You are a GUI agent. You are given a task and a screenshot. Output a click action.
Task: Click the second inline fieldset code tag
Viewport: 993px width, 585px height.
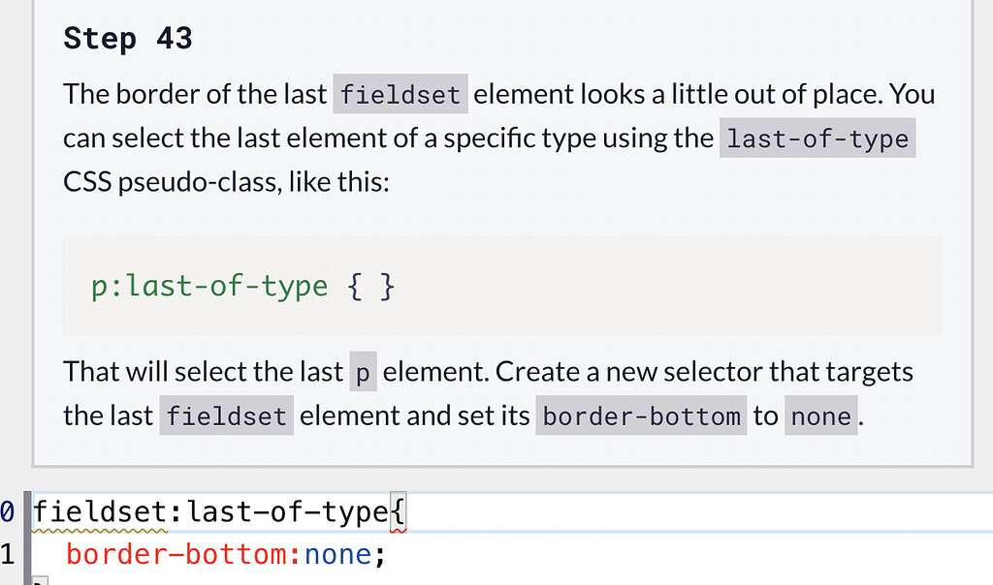pyautogui.click(x=226, y=416)
